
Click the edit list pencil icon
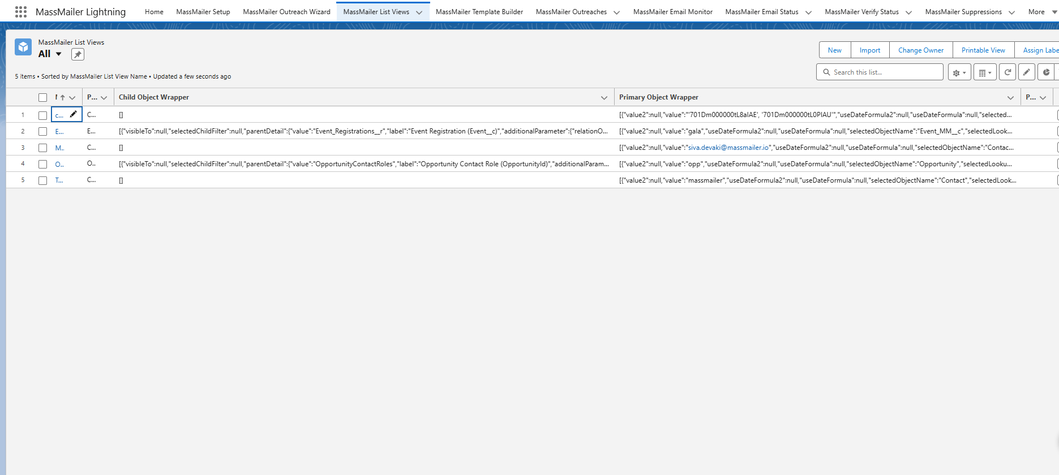coord(1027,72)
